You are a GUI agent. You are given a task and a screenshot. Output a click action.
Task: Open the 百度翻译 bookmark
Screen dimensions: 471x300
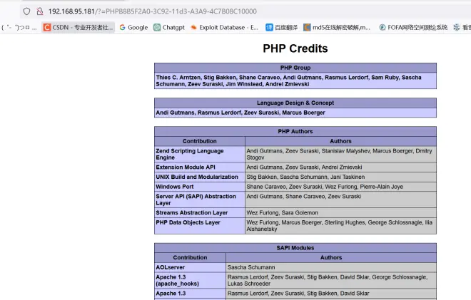(x=282, y=28)
